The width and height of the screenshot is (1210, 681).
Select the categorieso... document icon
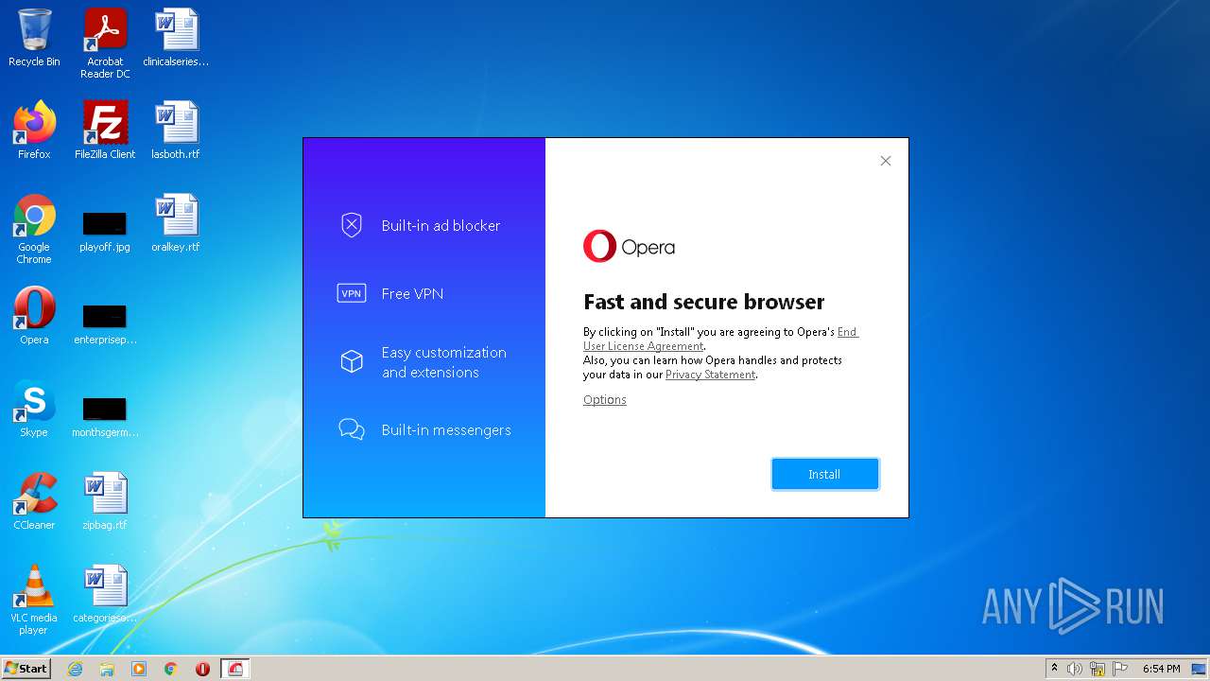coord(105,594)
